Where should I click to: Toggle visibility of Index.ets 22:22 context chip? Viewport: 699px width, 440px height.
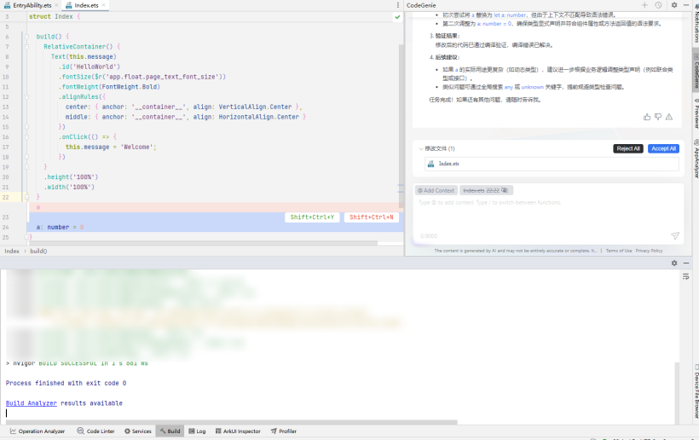click(x=505, y=190)
